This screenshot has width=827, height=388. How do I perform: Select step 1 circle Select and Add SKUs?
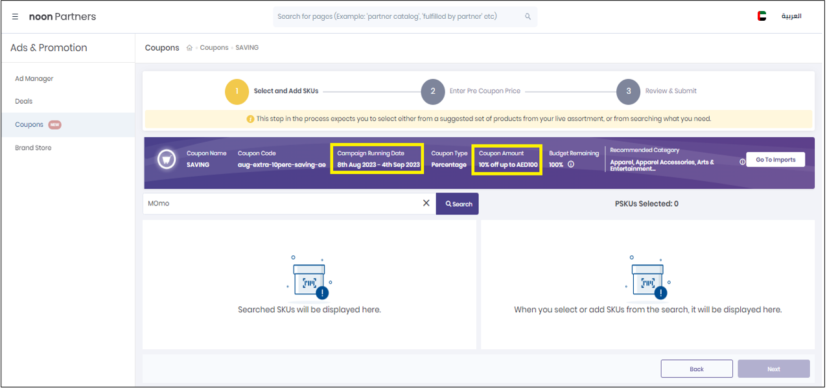(x=237, y=91)
